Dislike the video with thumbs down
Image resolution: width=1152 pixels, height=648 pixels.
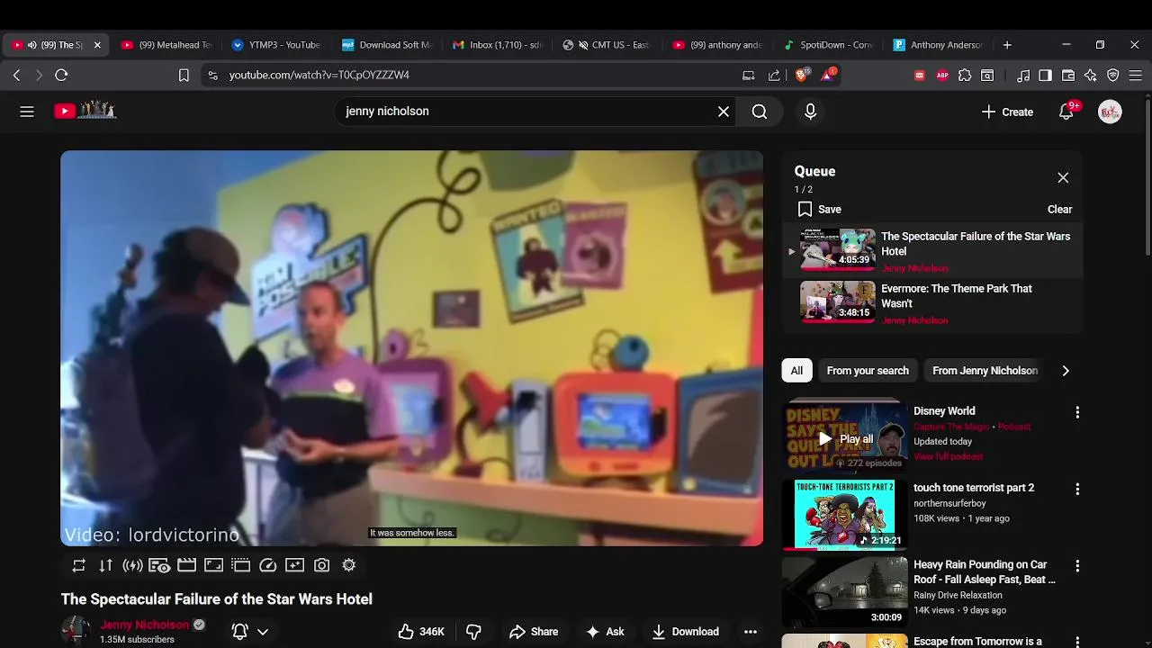tap(473, 632)
